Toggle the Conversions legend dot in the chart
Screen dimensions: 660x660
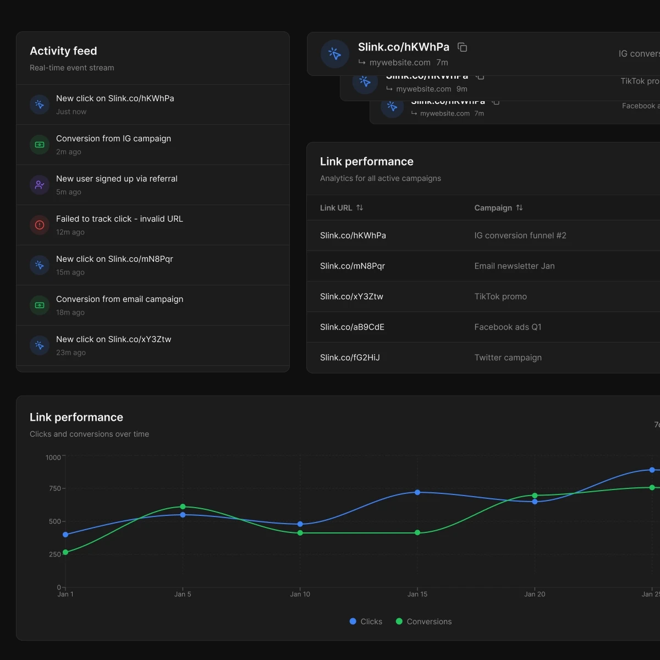coord(399,621)
